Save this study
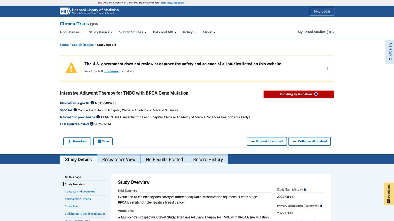 coord(103,141)
